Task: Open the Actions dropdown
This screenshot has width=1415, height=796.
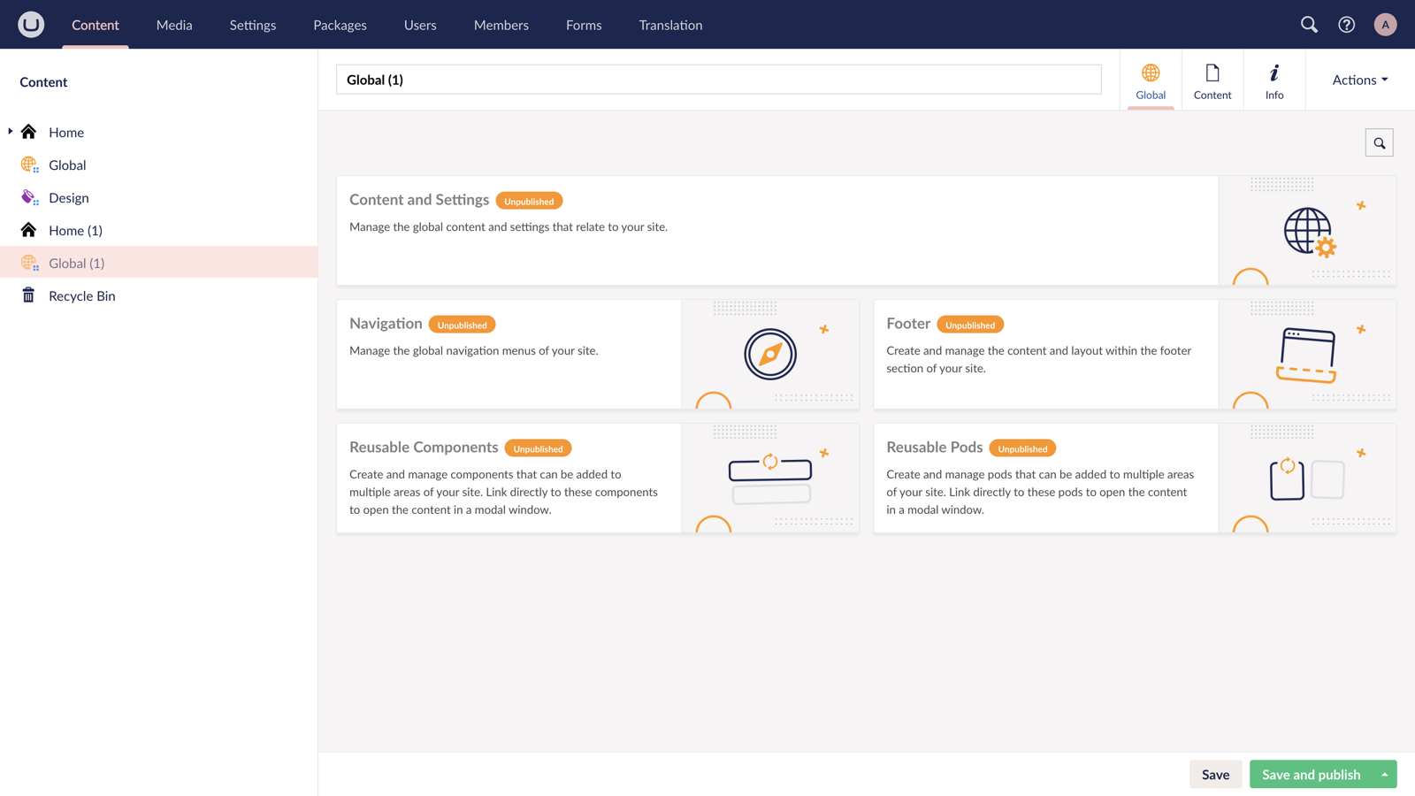Action: [1358, 80]
